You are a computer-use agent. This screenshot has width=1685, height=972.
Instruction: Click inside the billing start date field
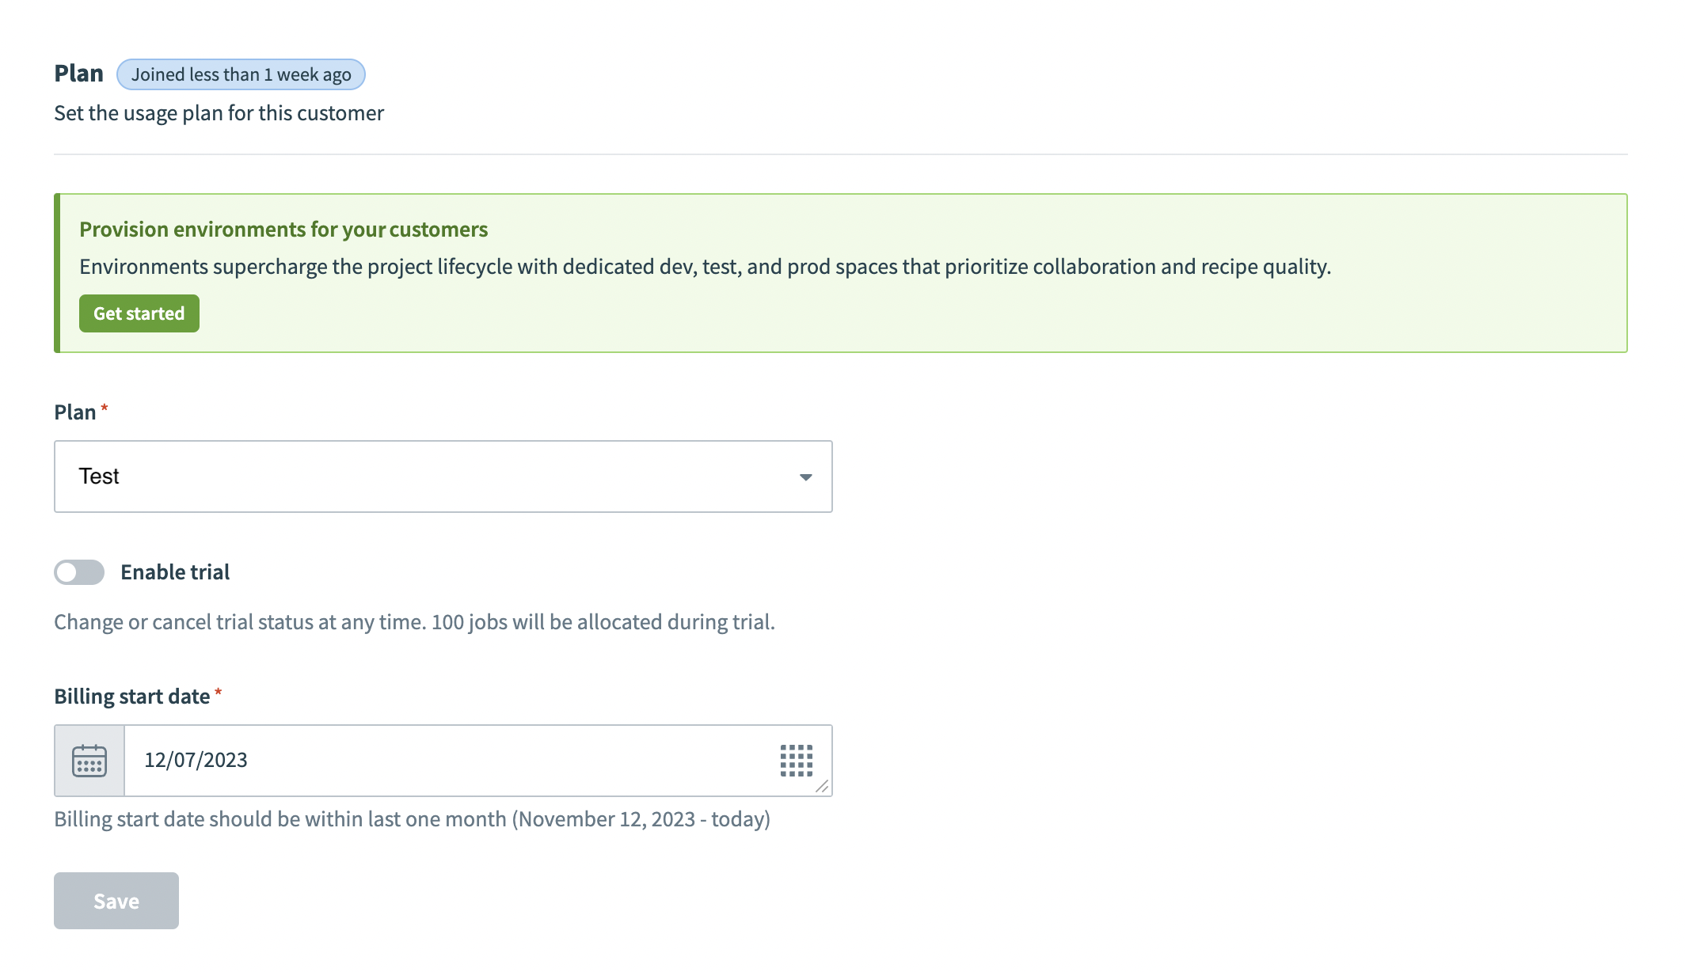443,761
